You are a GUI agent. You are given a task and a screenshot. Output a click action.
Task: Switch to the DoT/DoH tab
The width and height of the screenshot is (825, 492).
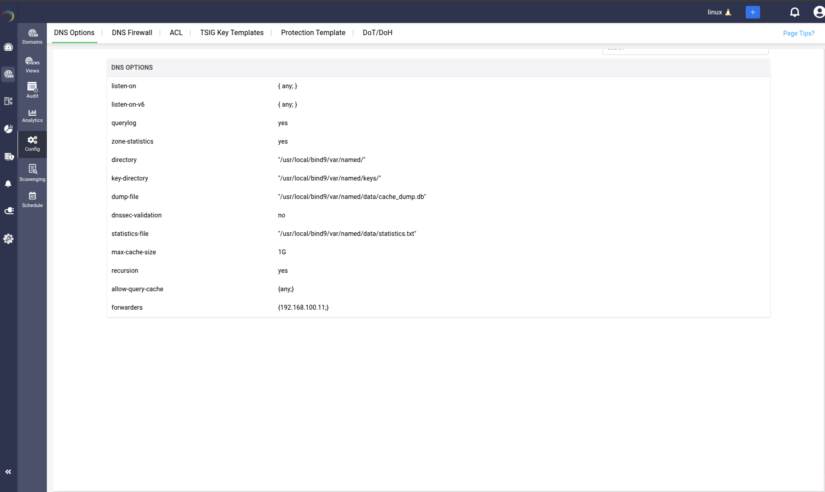tap(378, 33)
